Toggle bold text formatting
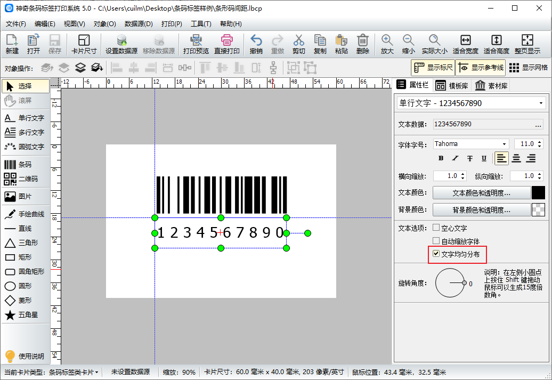 [x=441, y=158]
